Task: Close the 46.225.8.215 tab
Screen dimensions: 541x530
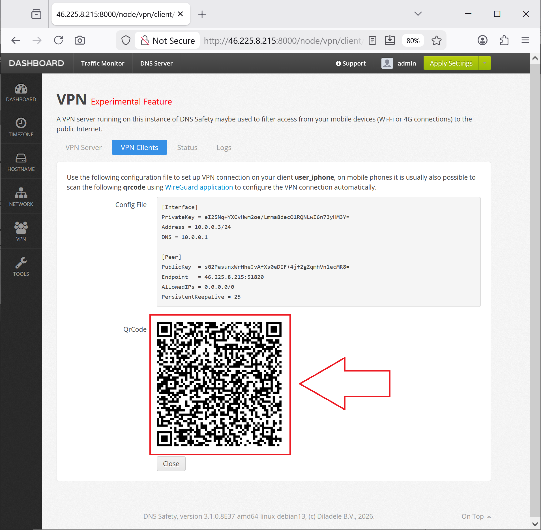Action: pos(181,14)
